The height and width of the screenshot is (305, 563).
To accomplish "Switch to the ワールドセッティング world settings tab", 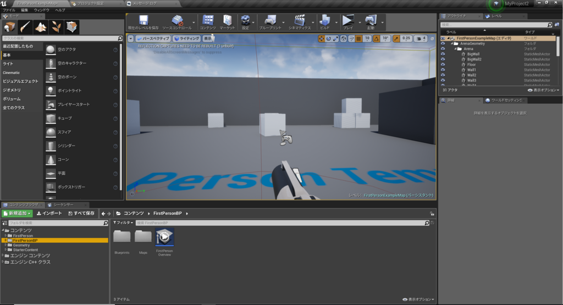I will tap(506, 101).
